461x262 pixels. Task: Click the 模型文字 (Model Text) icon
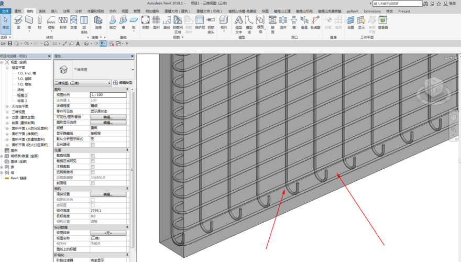239,23
